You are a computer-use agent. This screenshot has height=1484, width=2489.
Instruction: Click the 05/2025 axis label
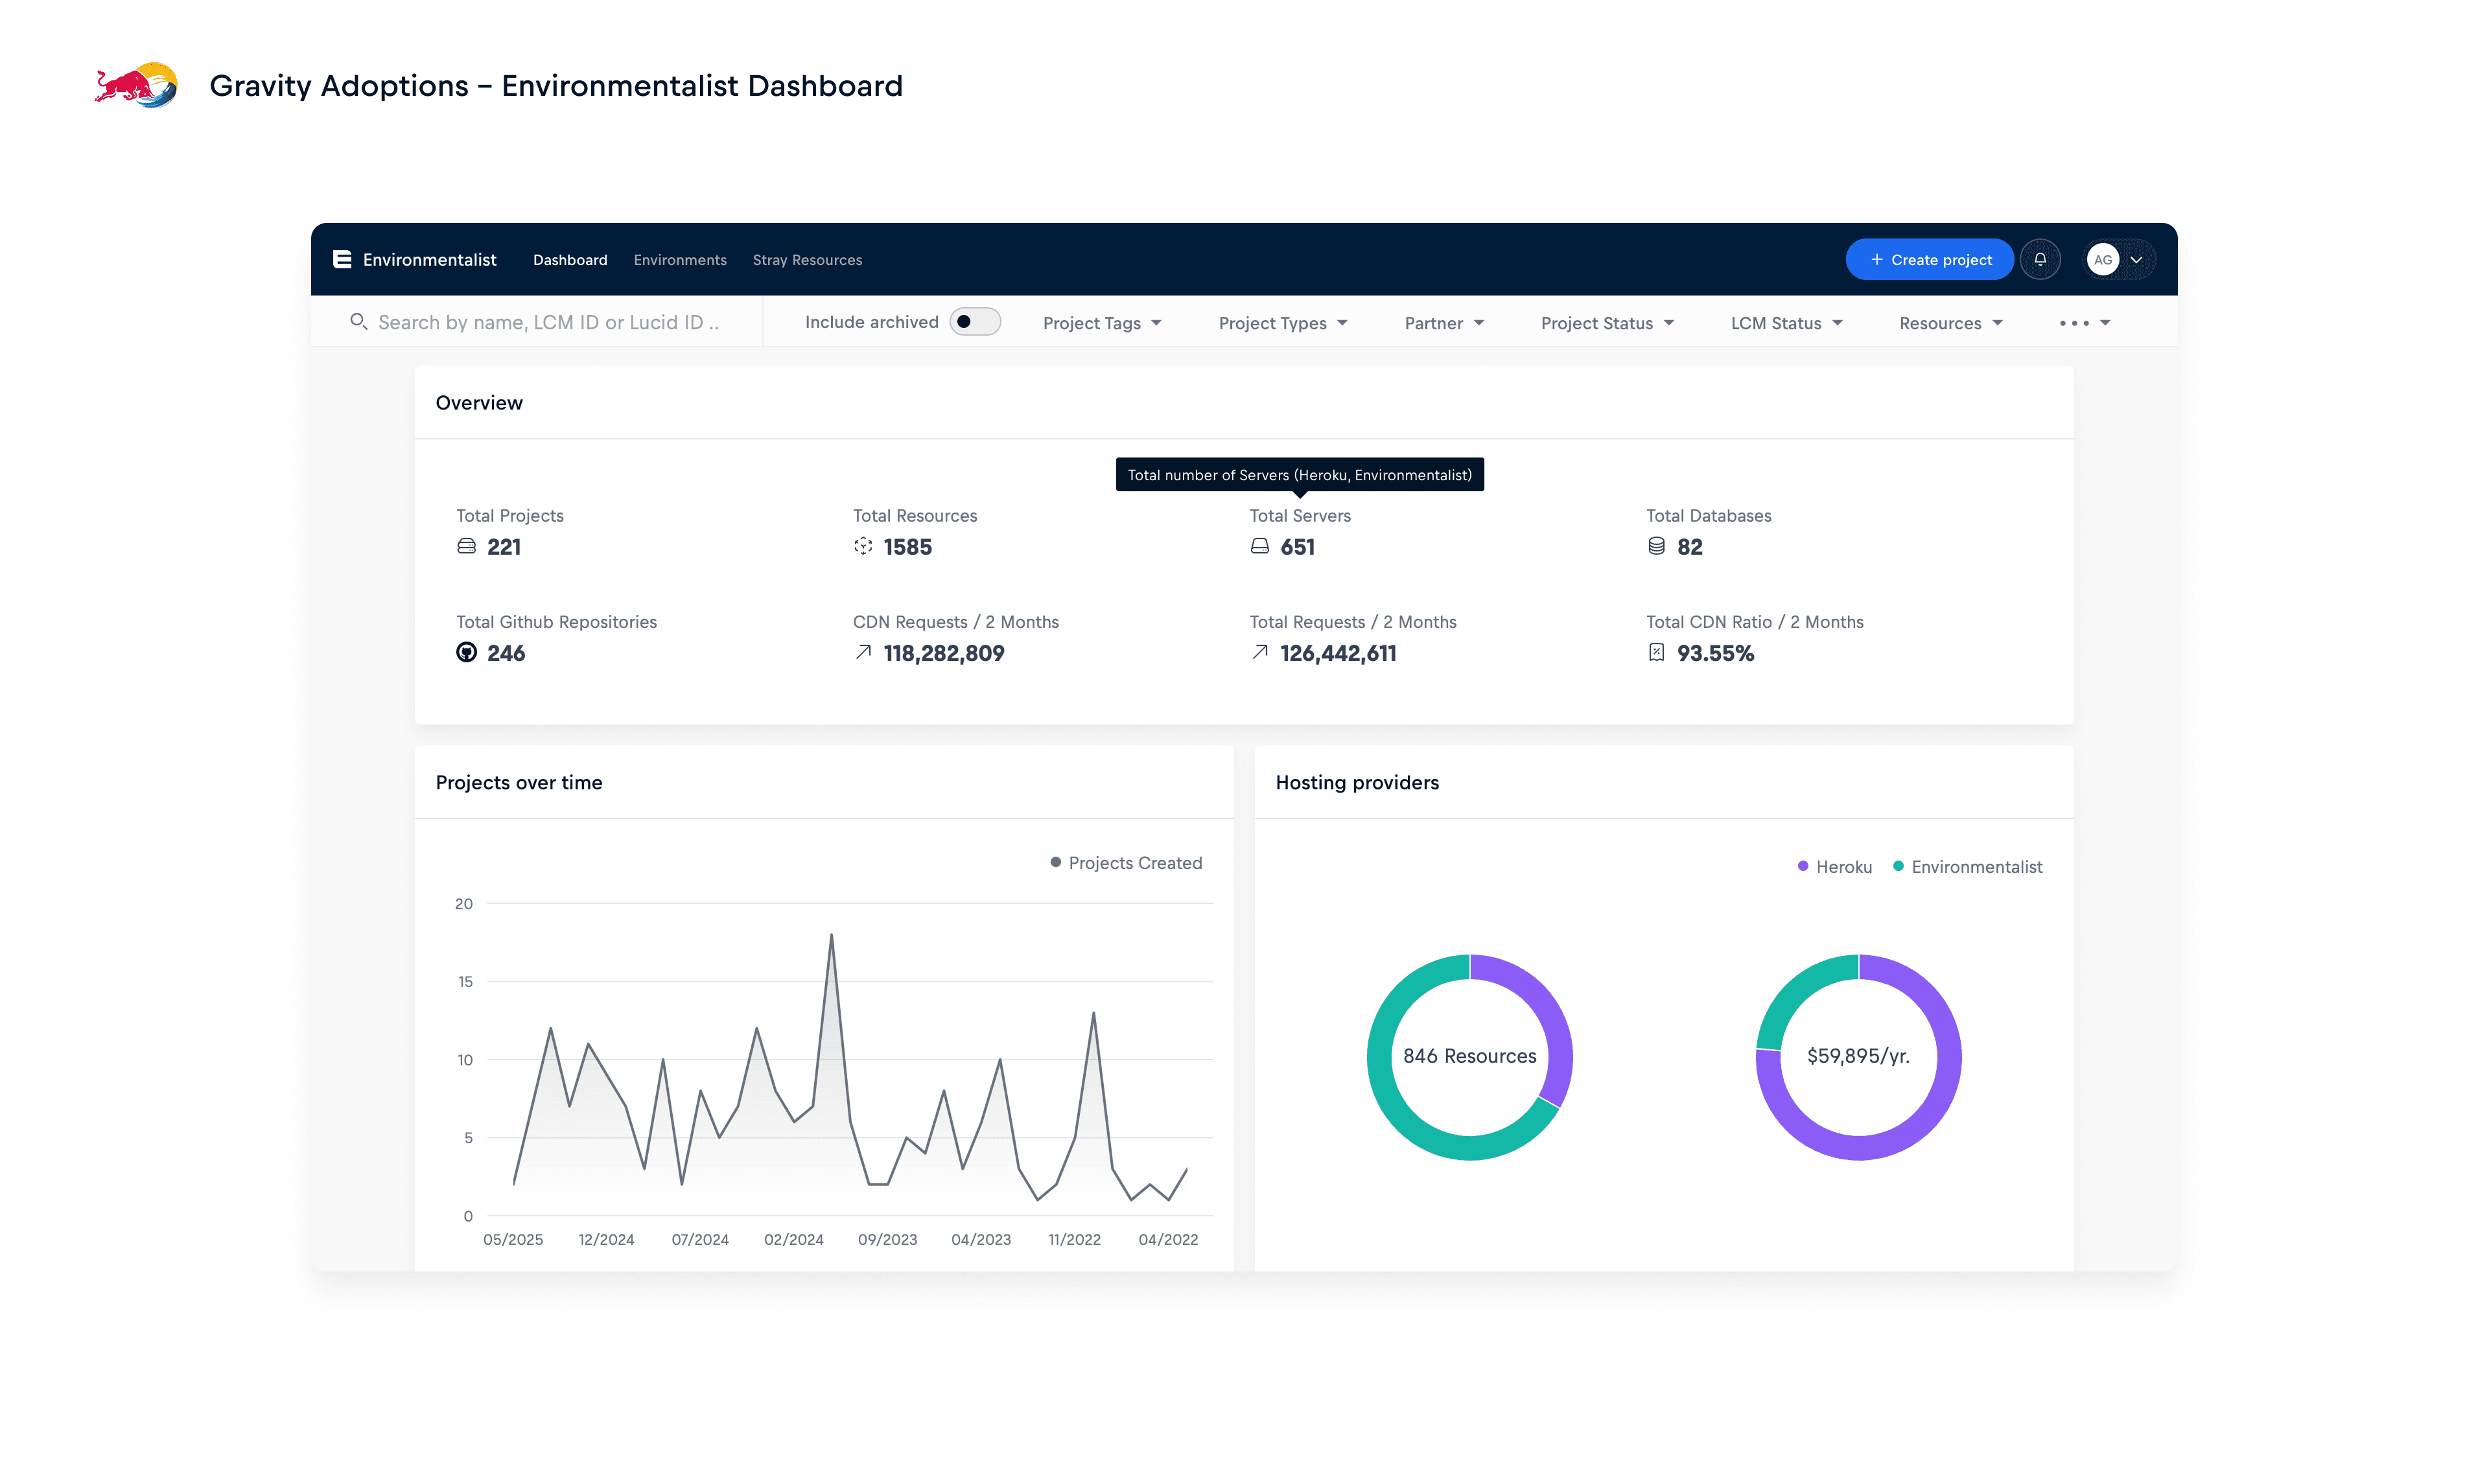[x=513, y=1239]
